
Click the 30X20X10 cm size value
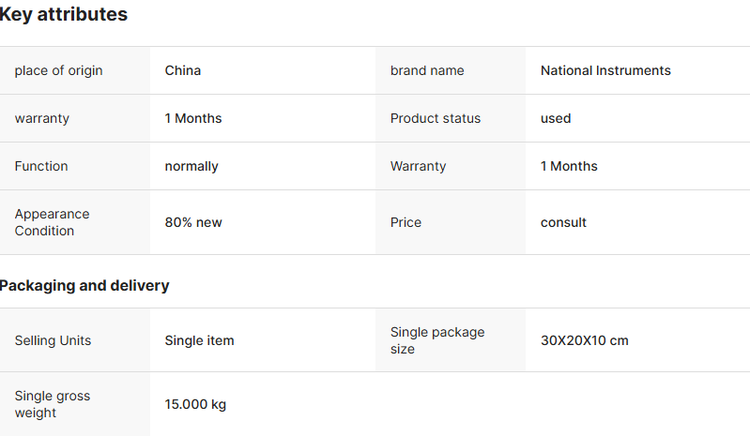[x=584, y=340]
